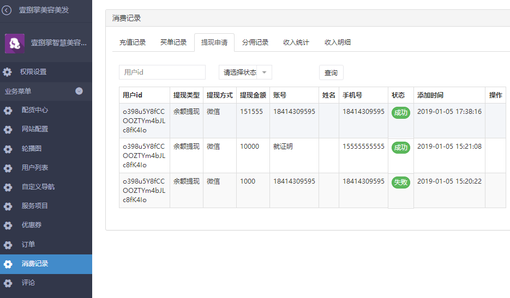The image size is (510, 298).
Task: Click the account name 就证明
Action: click(x=283, y=147)
